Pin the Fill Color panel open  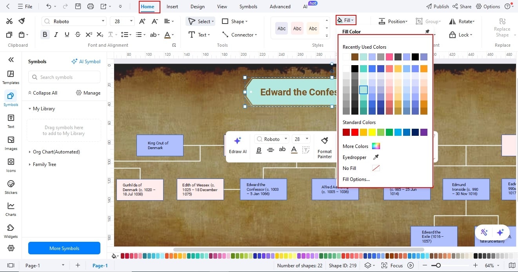[427, 31]
